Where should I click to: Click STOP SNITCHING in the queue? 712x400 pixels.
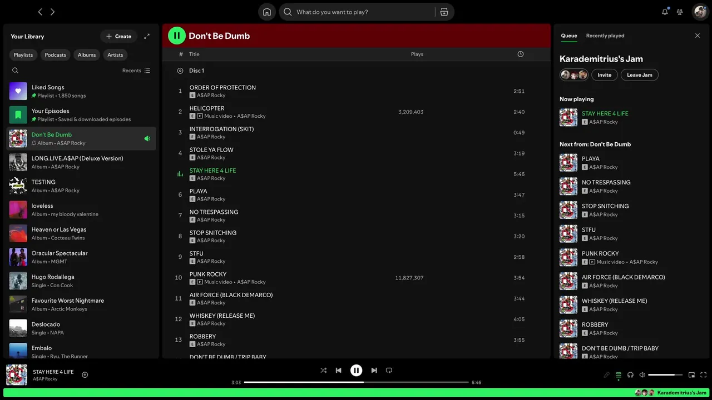coord(631,210)
